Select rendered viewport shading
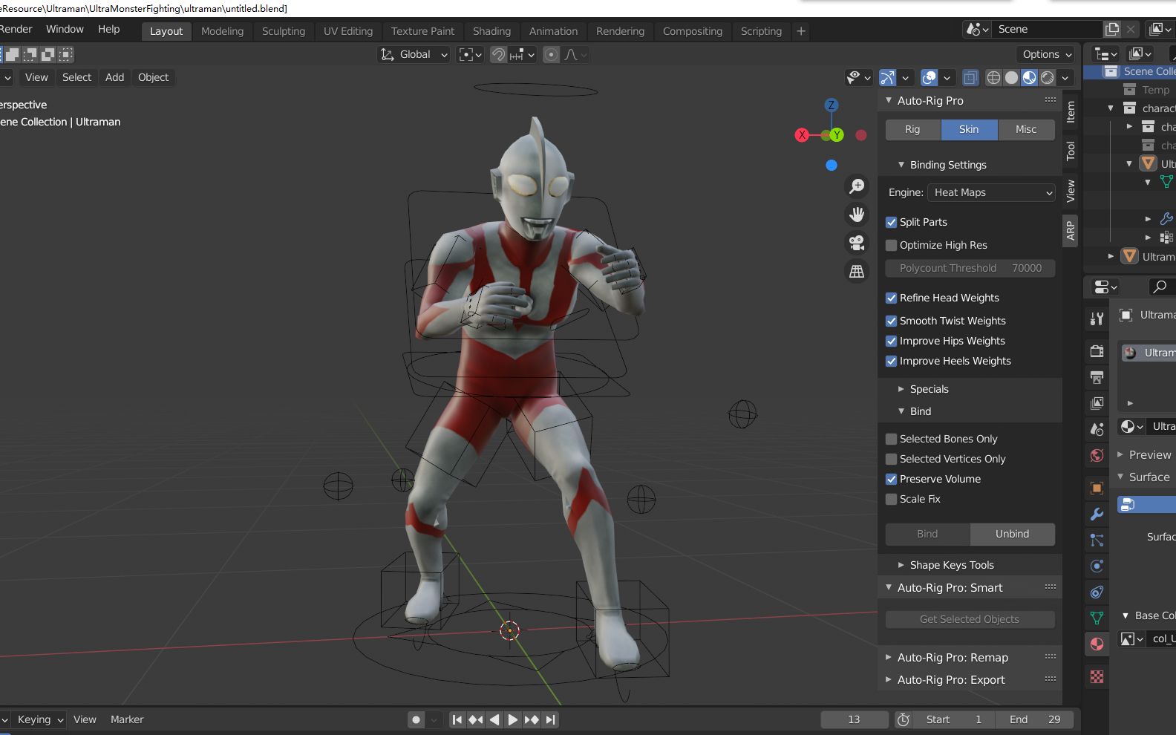The image size is (1176, 735). (x=1047, y=77)
